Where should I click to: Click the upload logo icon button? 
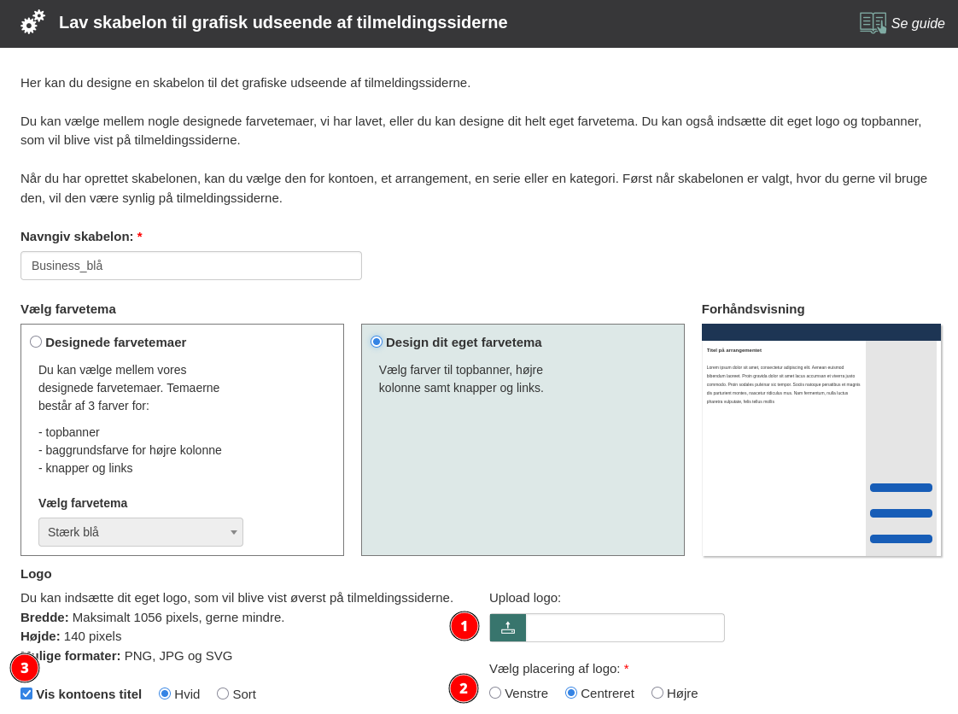pos(508,628)
